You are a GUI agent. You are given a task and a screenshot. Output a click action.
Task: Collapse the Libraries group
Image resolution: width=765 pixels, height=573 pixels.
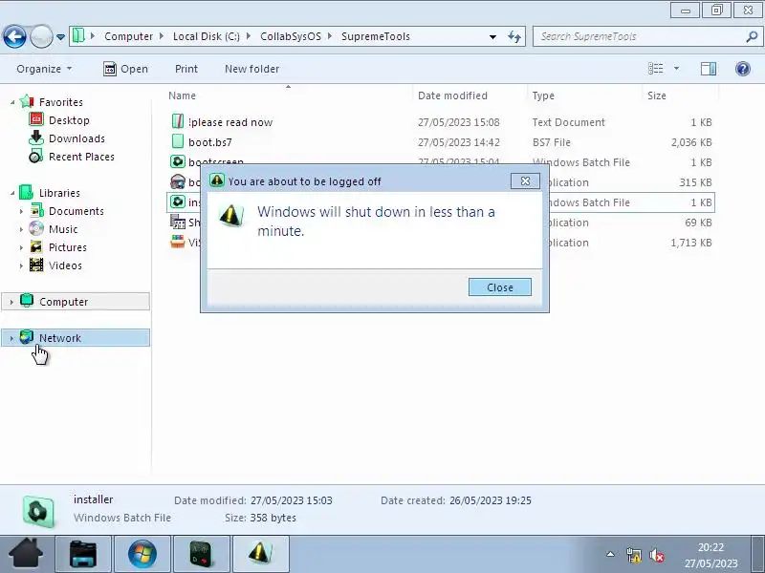click(x=12, y=193)
